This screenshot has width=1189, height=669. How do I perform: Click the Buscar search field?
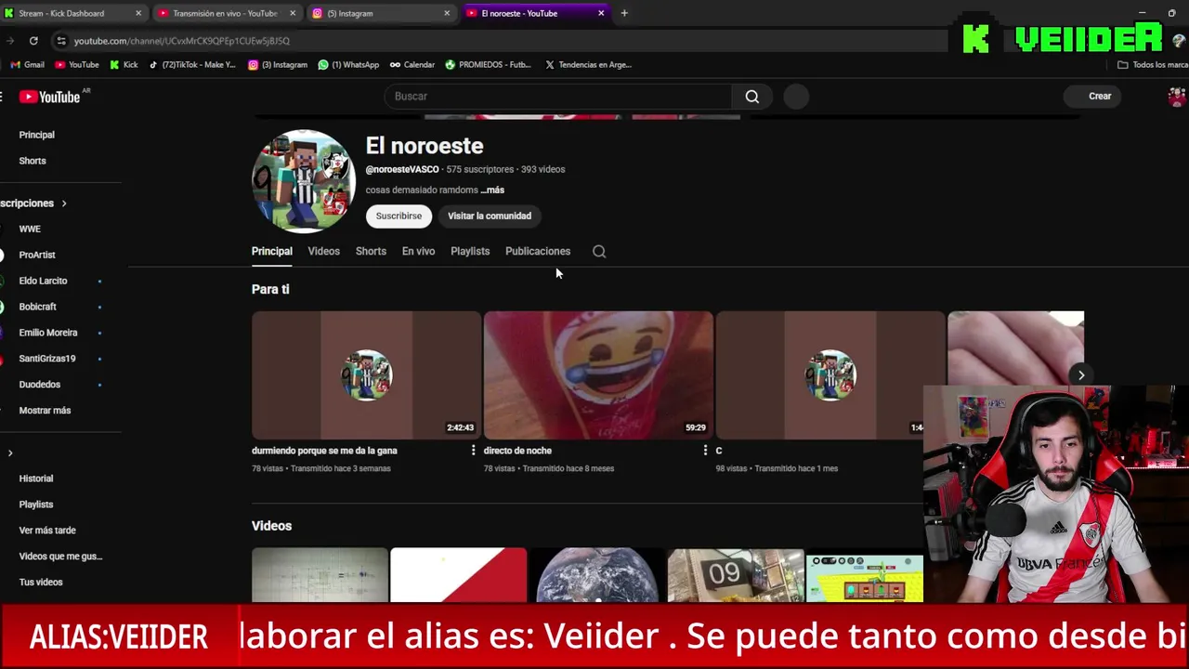[x=557, y=97]
